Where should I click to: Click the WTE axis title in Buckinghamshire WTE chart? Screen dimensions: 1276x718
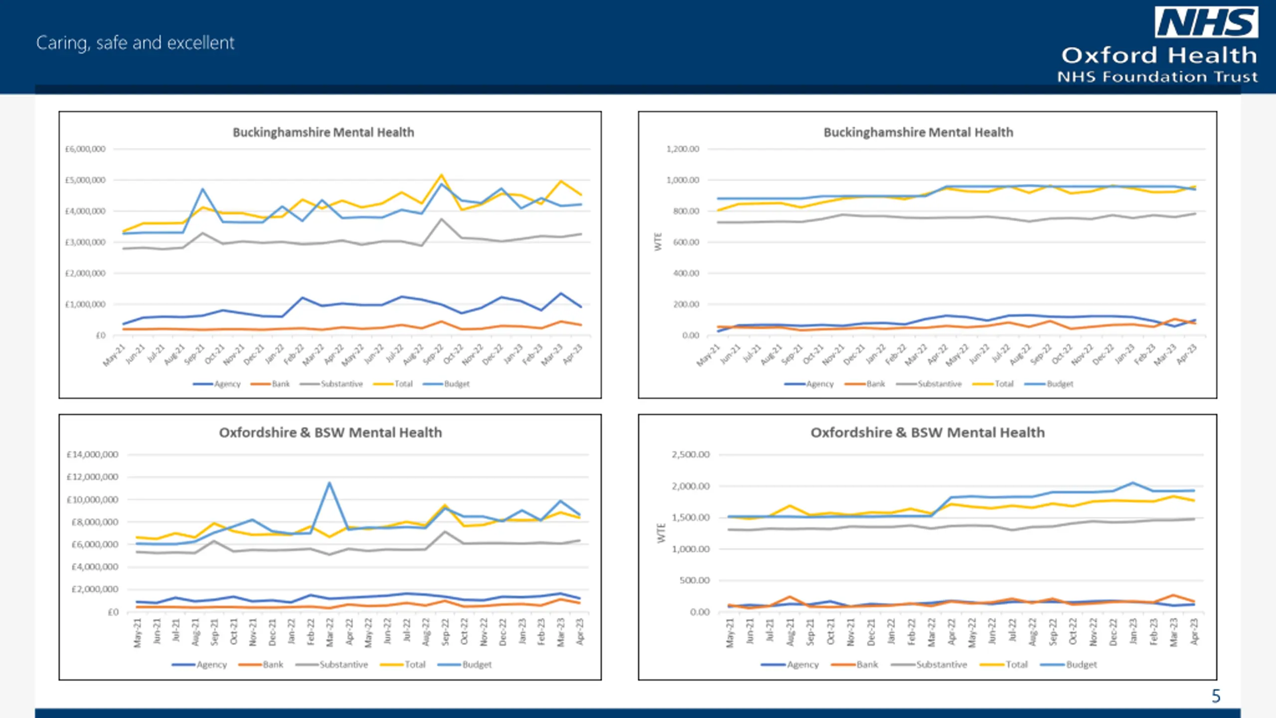[x=658, y=242]
